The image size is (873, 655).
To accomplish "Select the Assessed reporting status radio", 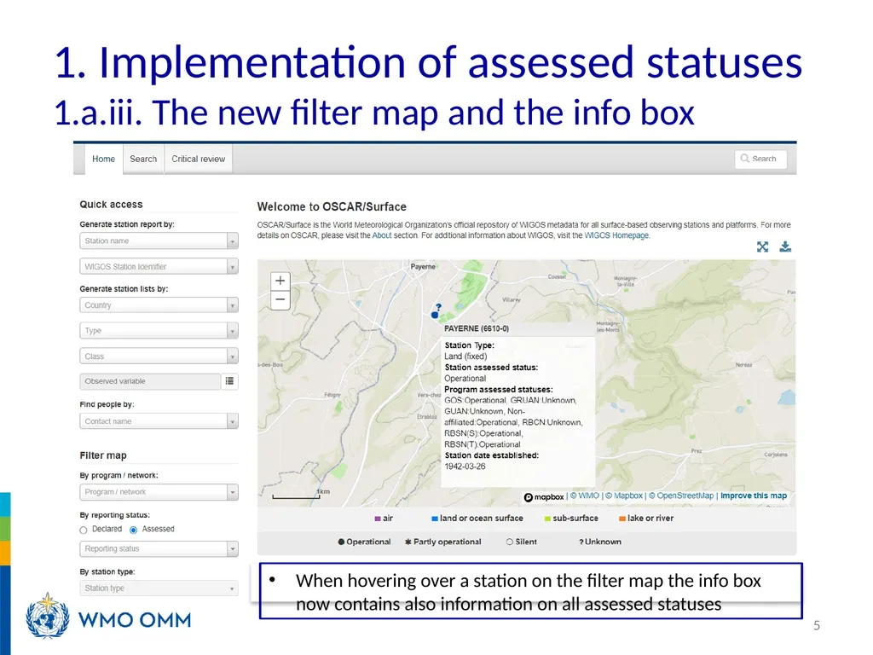I will pyautogui.click(x=134, y=530).
